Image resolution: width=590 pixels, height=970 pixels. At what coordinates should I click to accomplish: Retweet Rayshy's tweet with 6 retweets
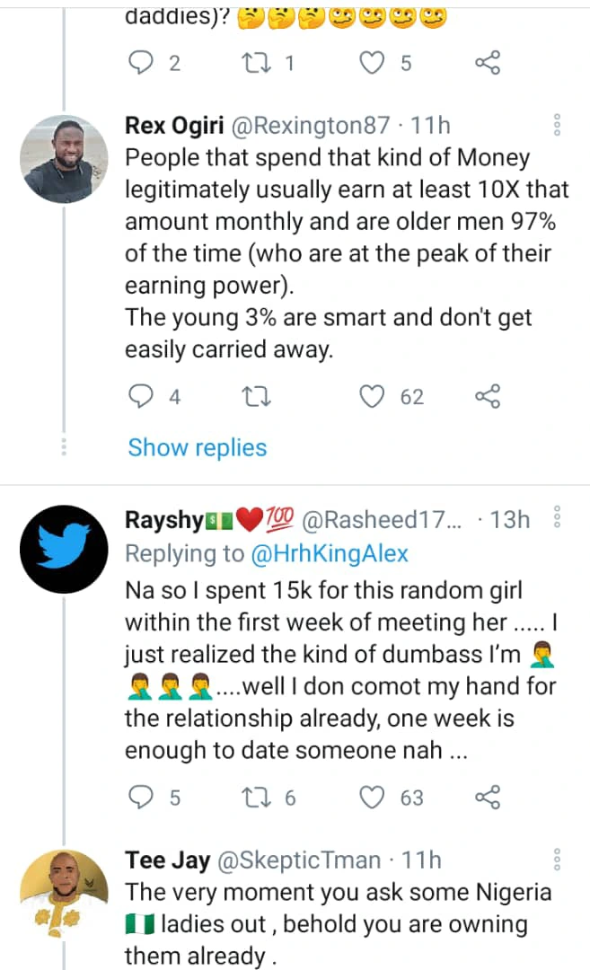pos(255,798)
